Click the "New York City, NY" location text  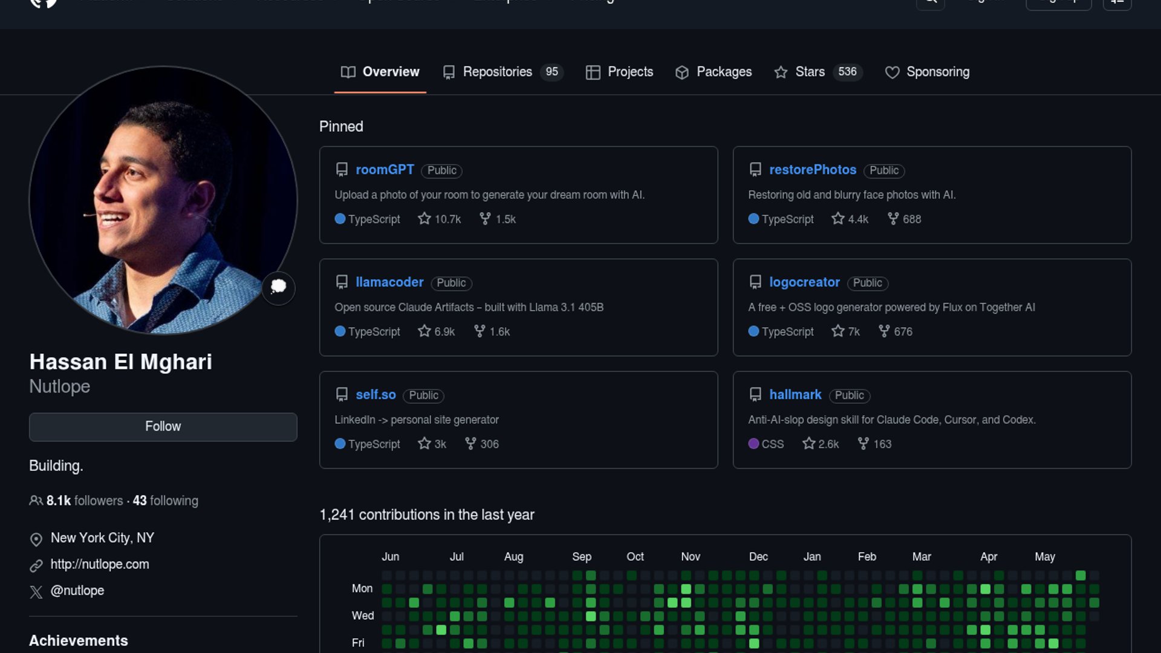(102, 538)
